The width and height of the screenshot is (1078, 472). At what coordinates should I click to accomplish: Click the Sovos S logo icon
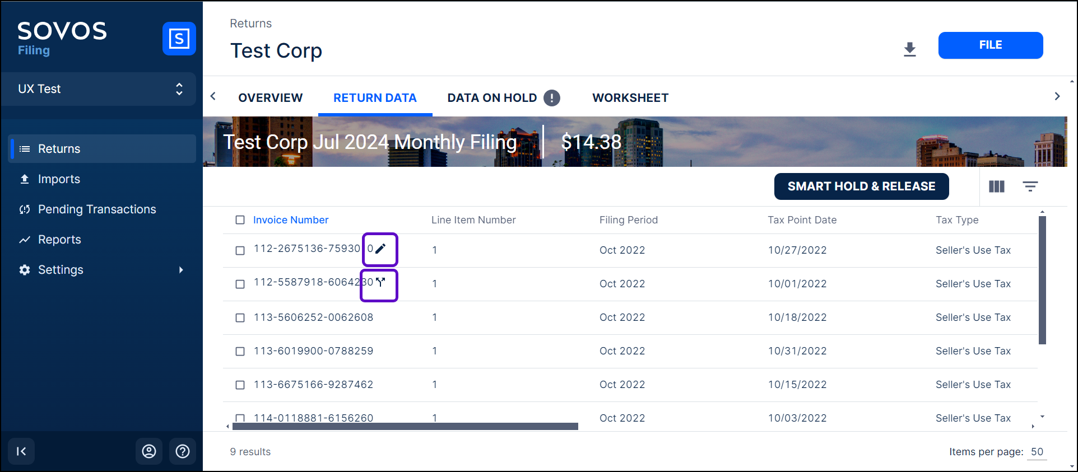click(x=179, y=39)
